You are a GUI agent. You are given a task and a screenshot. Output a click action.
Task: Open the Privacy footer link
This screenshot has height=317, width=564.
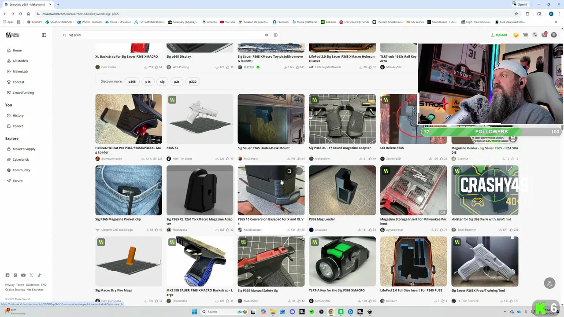coord(10,285)
